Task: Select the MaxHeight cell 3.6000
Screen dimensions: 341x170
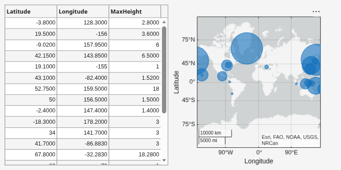Action: point(135,34)
